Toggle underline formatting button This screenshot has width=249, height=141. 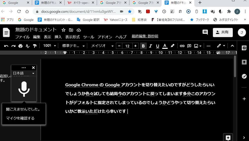coord(158,46)
